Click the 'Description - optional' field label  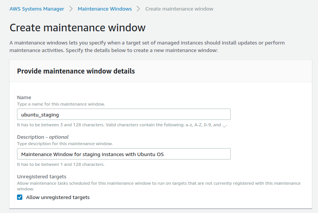coord(43,137)
